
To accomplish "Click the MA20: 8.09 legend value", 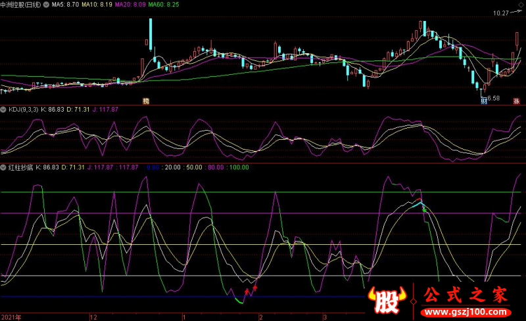I will pos(130,5).
